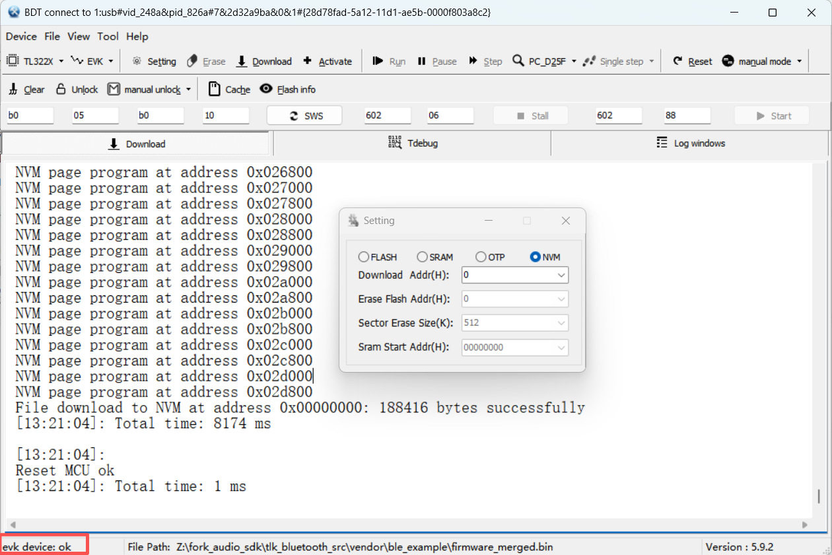Open the PC_D25F dropdown arrow
Image resolution: width=832 pixels, height=555 pixels.
[574, 61]
